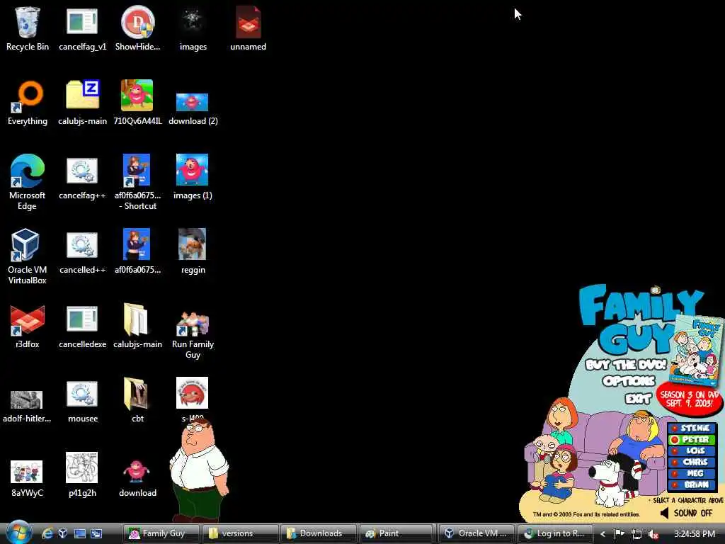This screenshot has width=725, height=544.
Task: Switch to Downloads taskbar window
Action: tap(319, 533)
